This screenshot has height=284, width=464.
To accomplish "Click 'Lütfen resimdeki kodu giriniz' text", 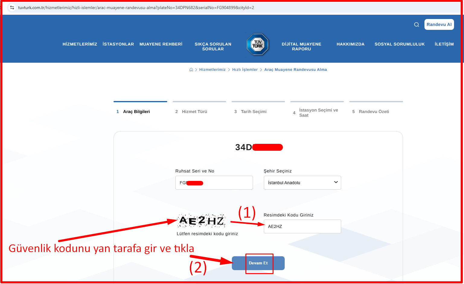I will click(x=207, y=234).
